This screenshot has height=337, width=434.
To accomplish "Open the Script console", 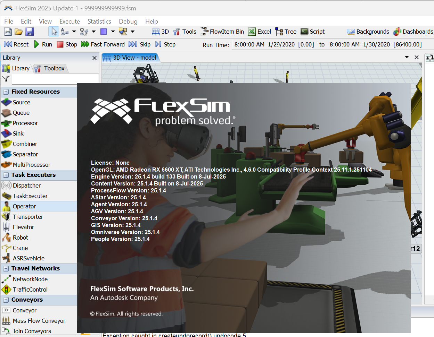I will click(313, 32).
